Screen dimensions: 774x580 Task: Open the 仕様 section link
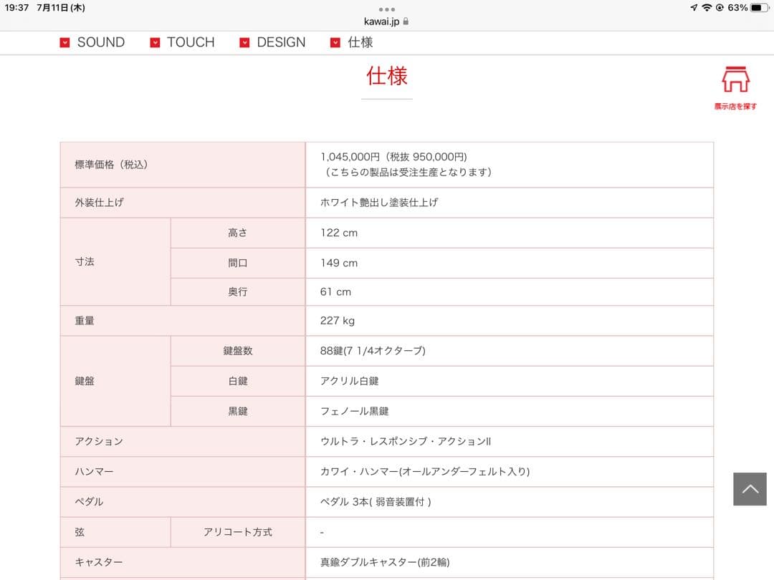click(x=360, y=42)
